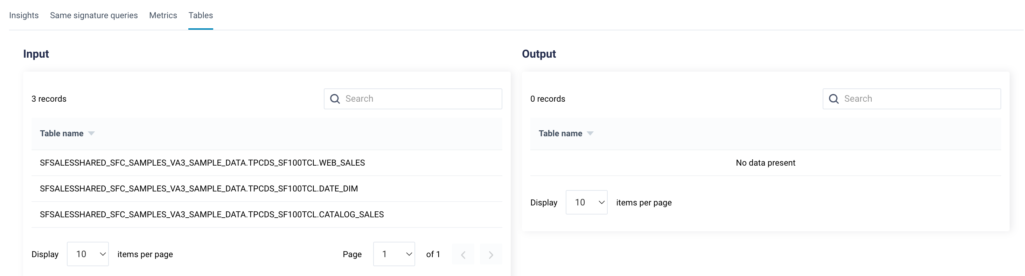Click the Input search magnifier icon
The height and width of the screenshot is (276, 1025).
click(x=335, y=99)
